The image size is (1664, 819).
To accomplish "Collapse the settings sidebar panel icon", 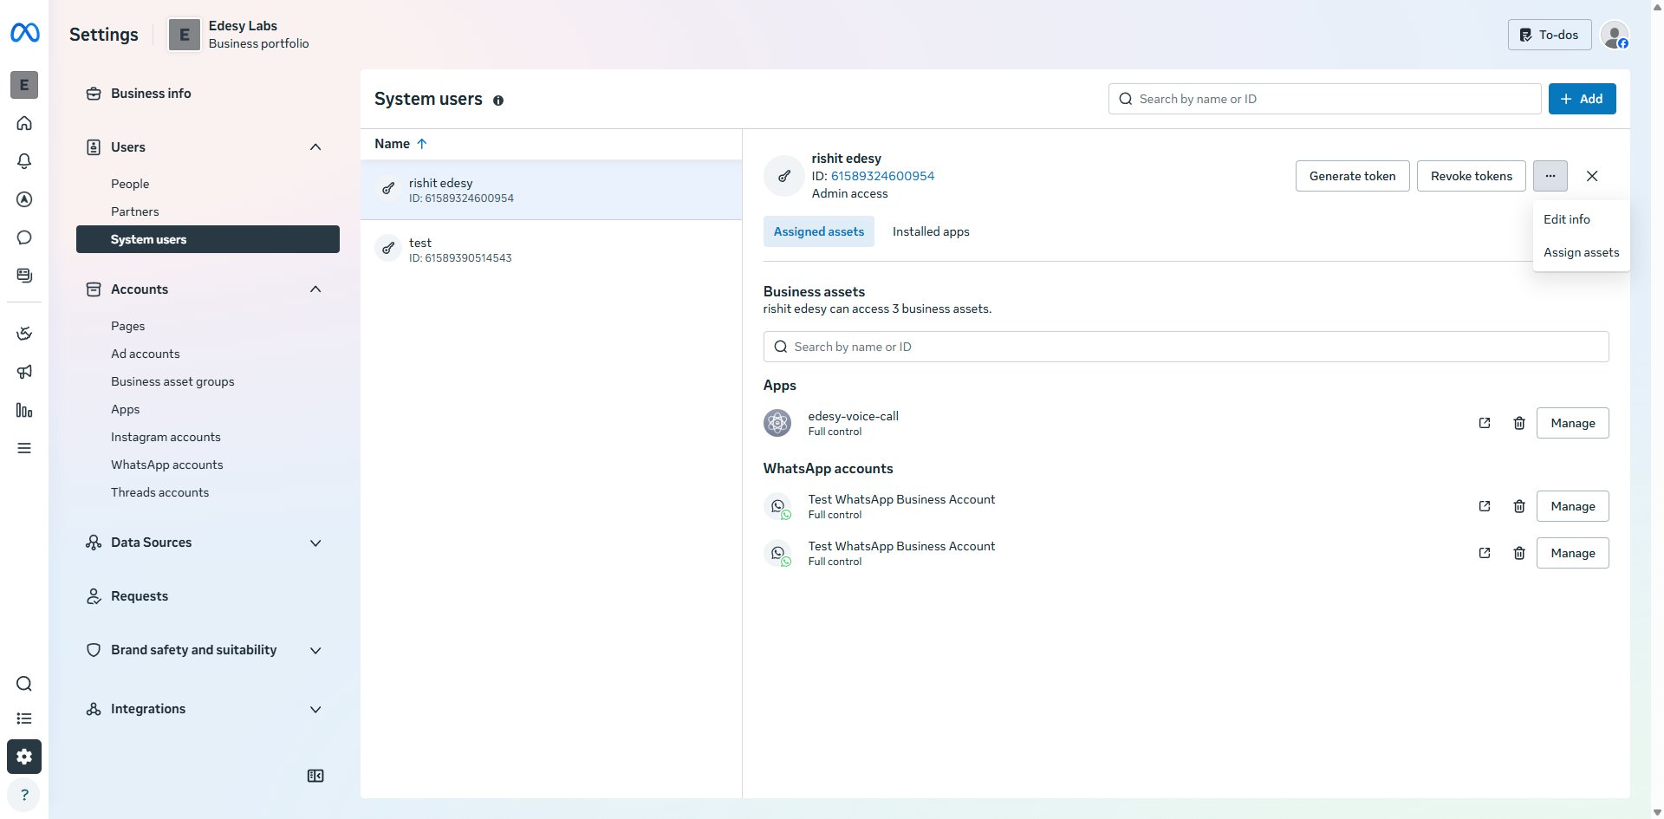I will click(x=315, y=776).
